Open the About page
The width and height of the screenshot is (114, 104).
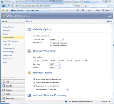[5, 63]
